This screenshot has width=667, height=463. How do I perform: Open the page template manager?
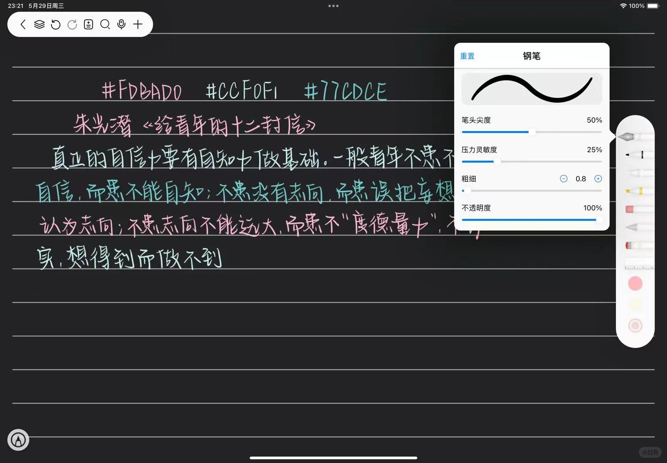click(88, 24)
